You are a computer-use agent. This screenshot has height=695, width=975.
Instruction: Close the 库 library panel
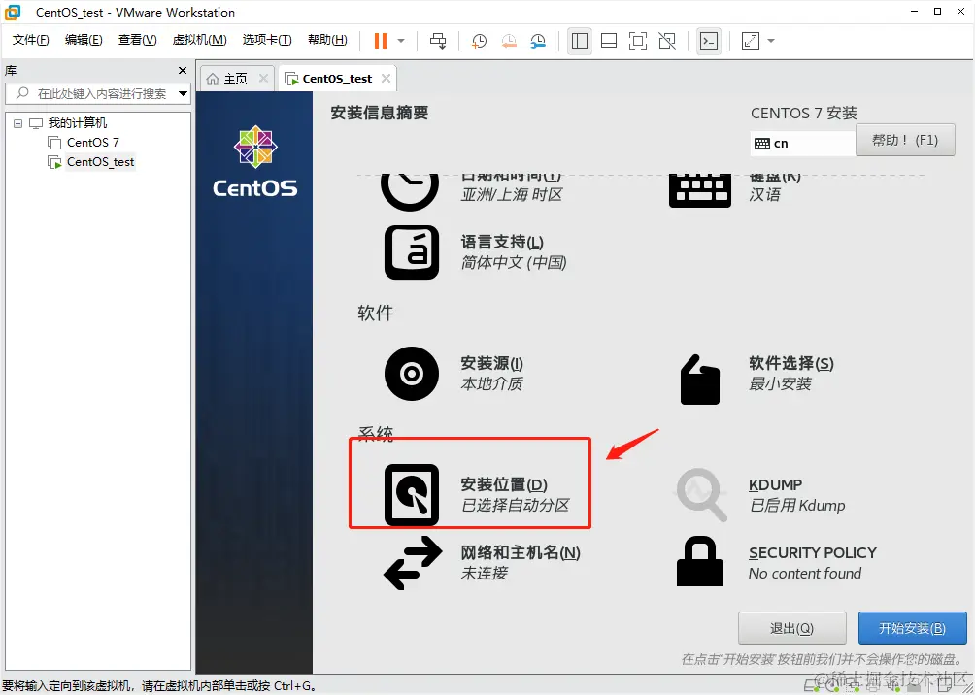point(183,71)
